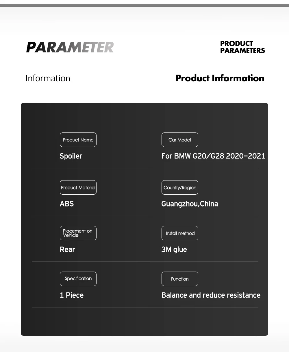Select the Rear placement value

tap(67, 250)
